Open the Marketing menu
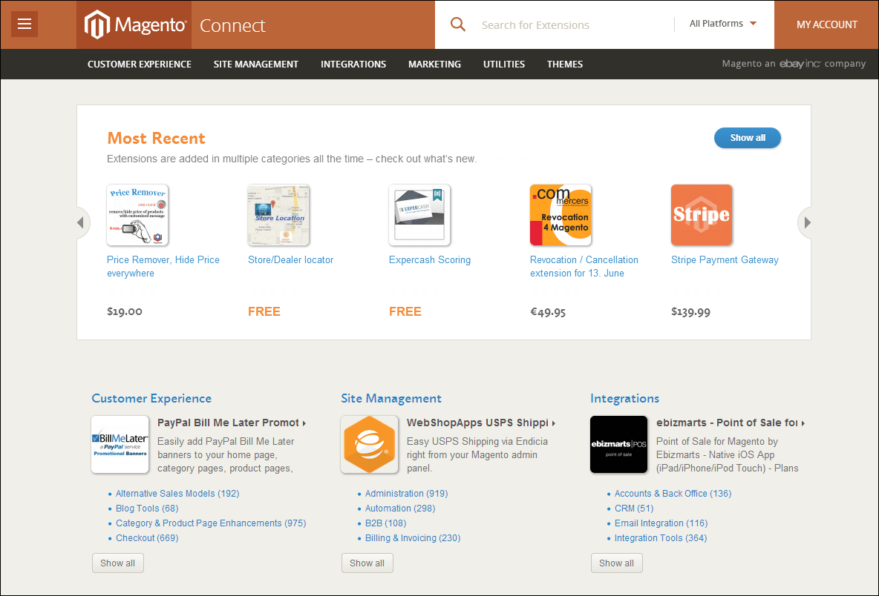 (x=434, y=64)
